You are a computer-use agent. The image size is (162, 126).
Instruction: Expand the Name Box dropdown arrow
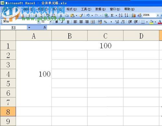click(29, 28)
